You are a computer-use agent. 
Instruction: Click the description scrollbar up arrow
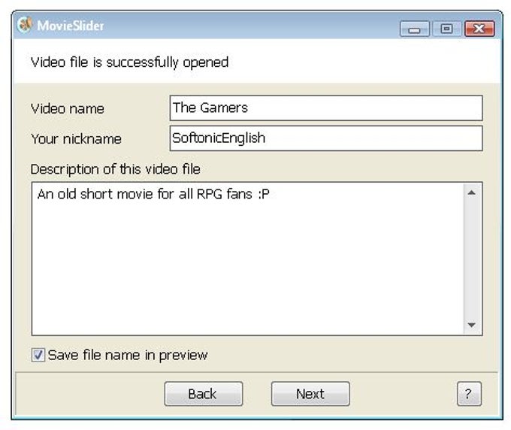click(471, 193)
